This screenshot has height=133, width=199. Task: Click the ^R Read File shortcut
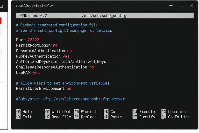coord(58,117)
